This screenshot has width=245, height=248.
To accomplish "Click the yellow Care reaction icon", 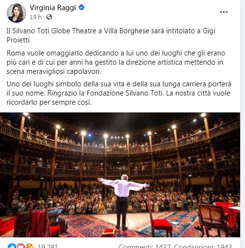I will click(30, 246).
